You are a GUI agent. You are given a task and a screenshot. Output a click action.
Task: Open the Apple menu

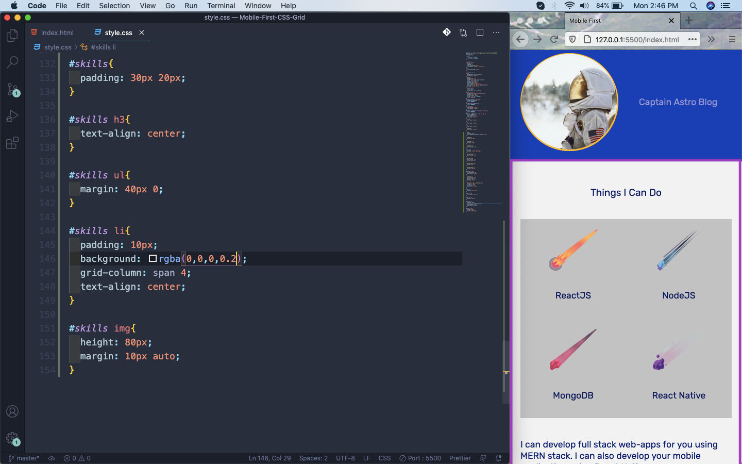14,6
